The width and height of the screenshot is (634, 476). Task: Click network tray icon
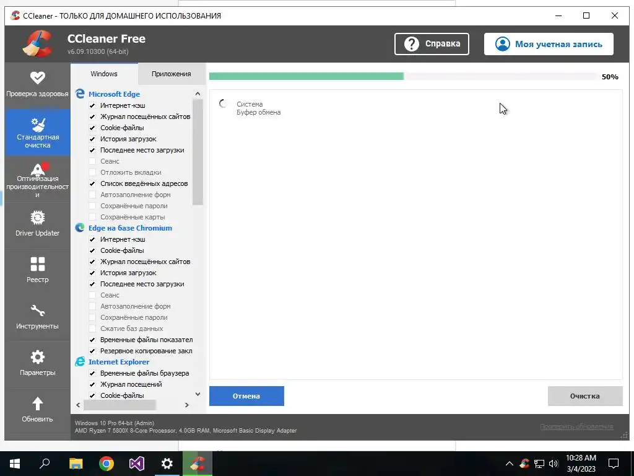coord(539,464)
